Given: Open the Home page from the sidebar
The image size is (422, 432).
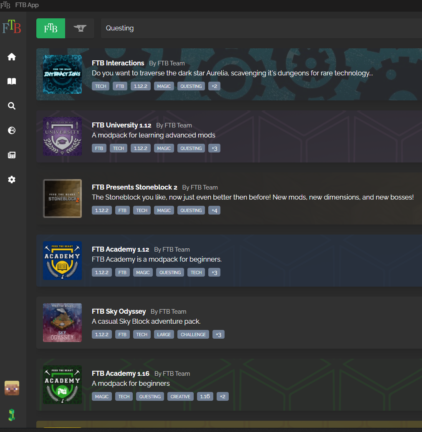Looking at the screenshot, I should click(x=12, y=56).
